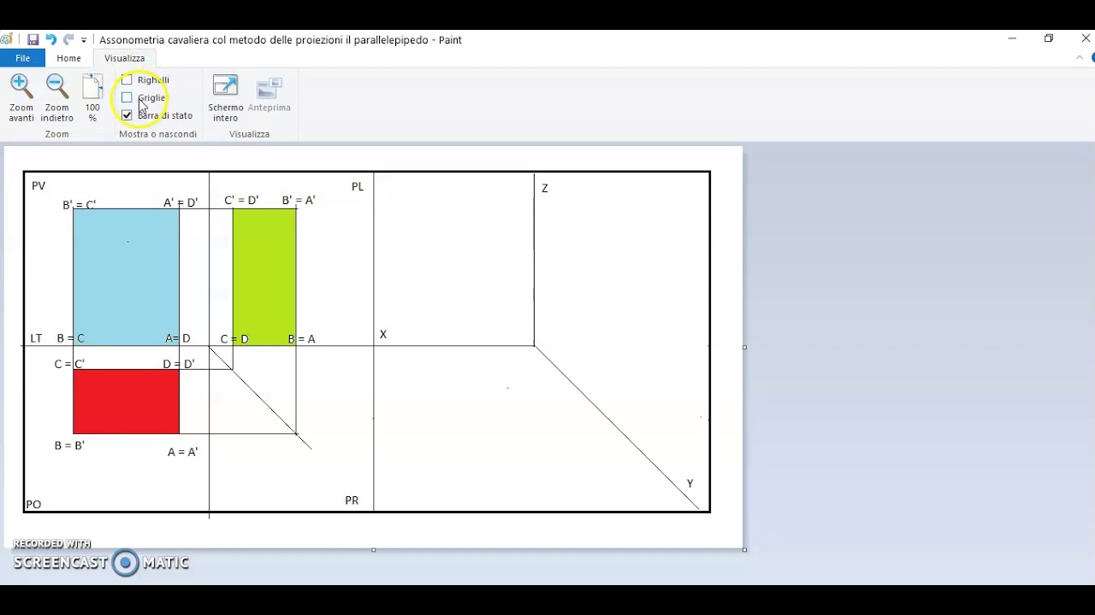This screenshot has height=615, width=1095.
Task: Click the PO label in the drawing
Action: [33, 505]
